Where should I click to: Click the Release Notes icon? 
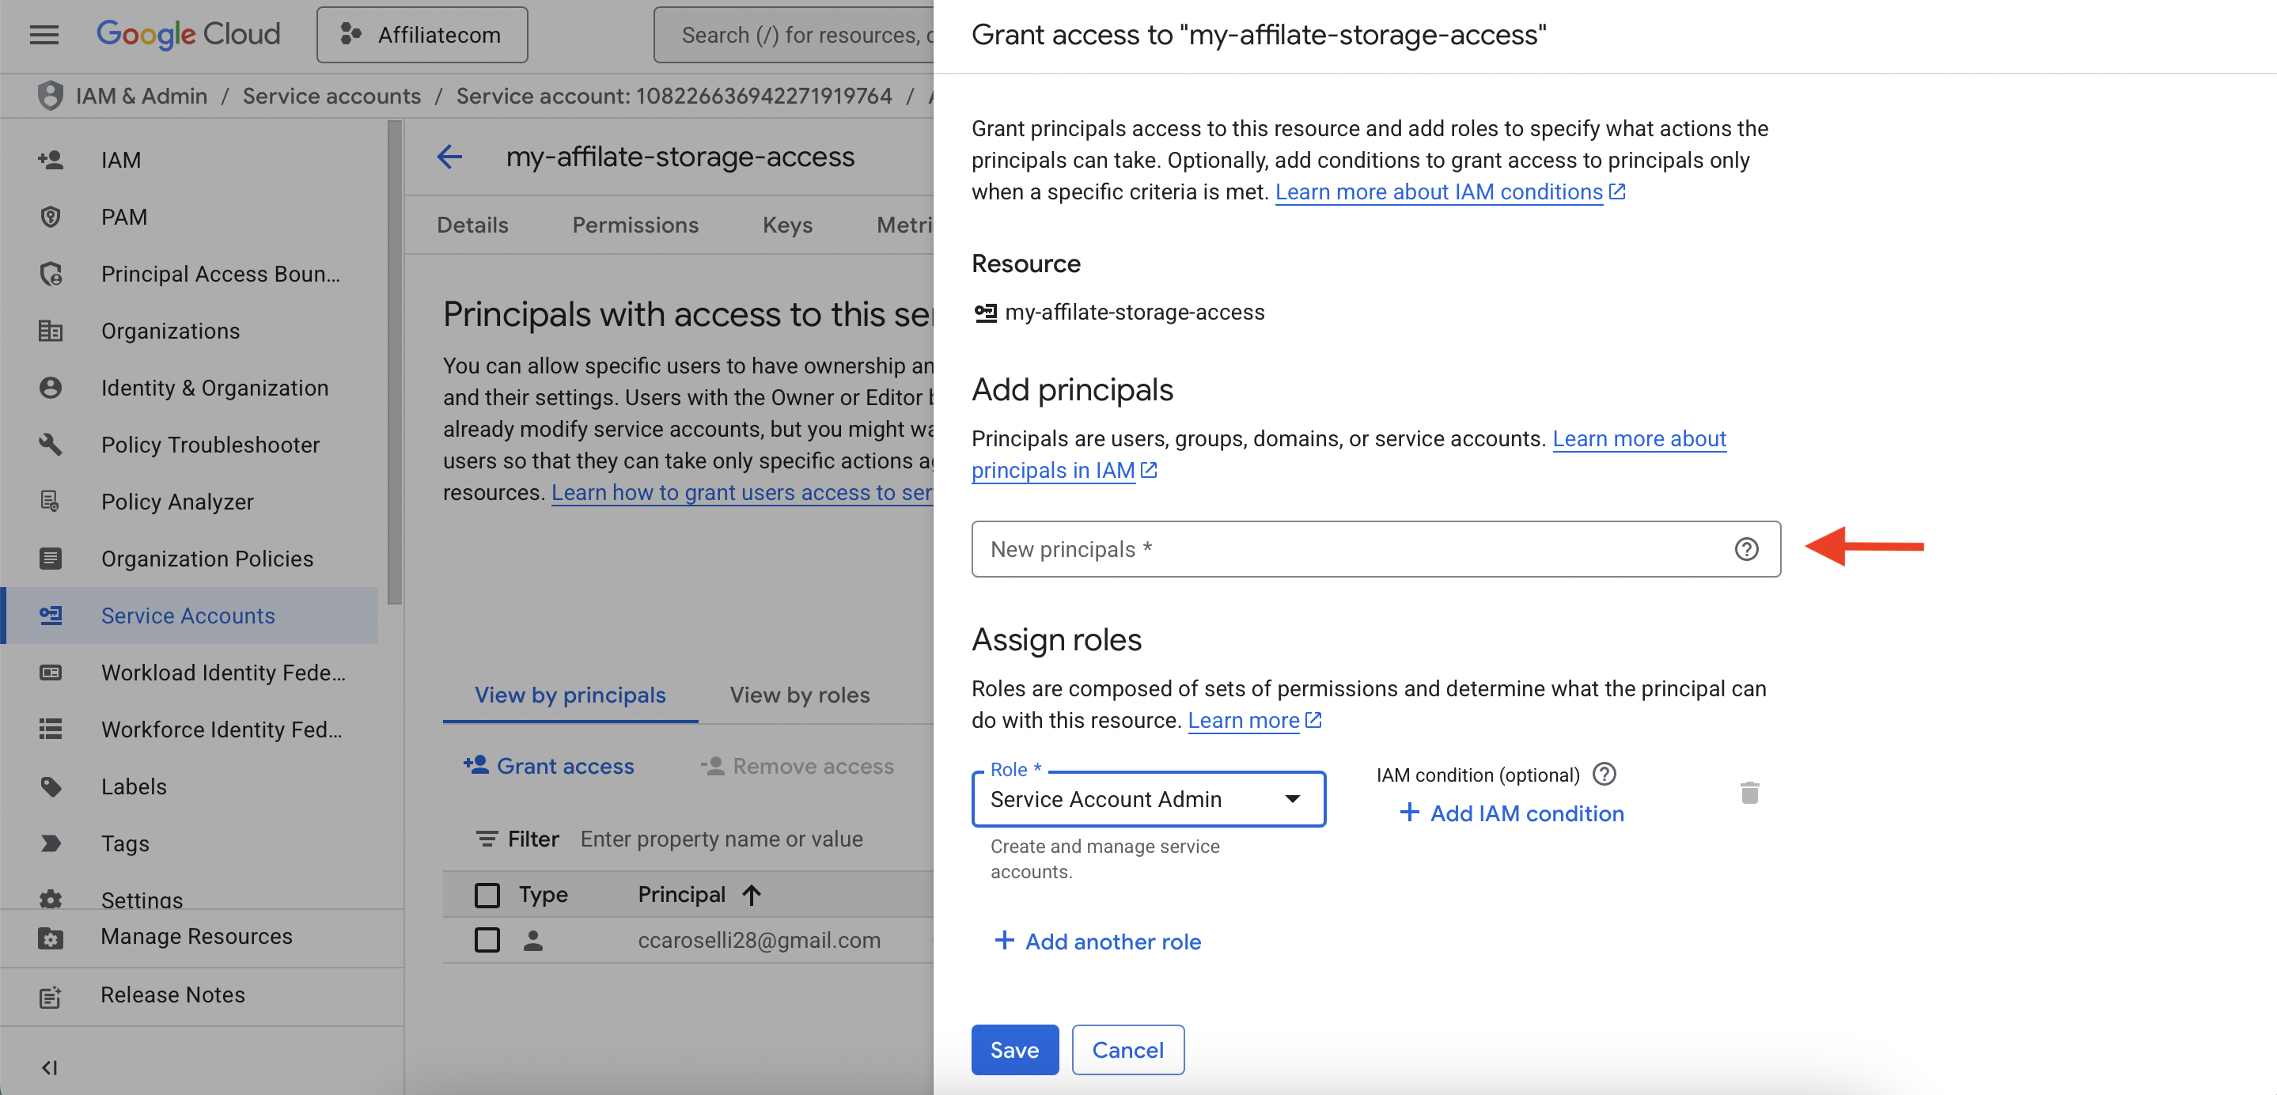51,996
